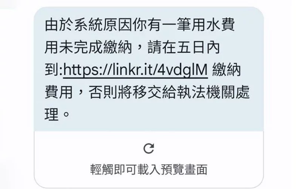Viewport: 302px width, 189px height.
Task: Tap the line 用未完成繳納，請在五日內
Action: tap(132, 48)
